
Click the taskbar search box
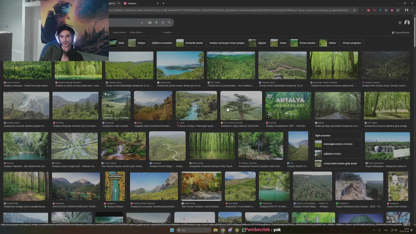[194, 230]
